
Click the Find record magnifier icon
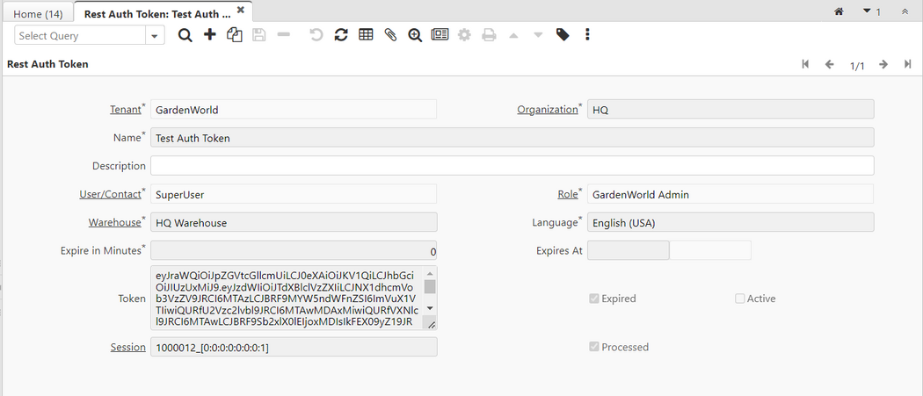point(185,35)
